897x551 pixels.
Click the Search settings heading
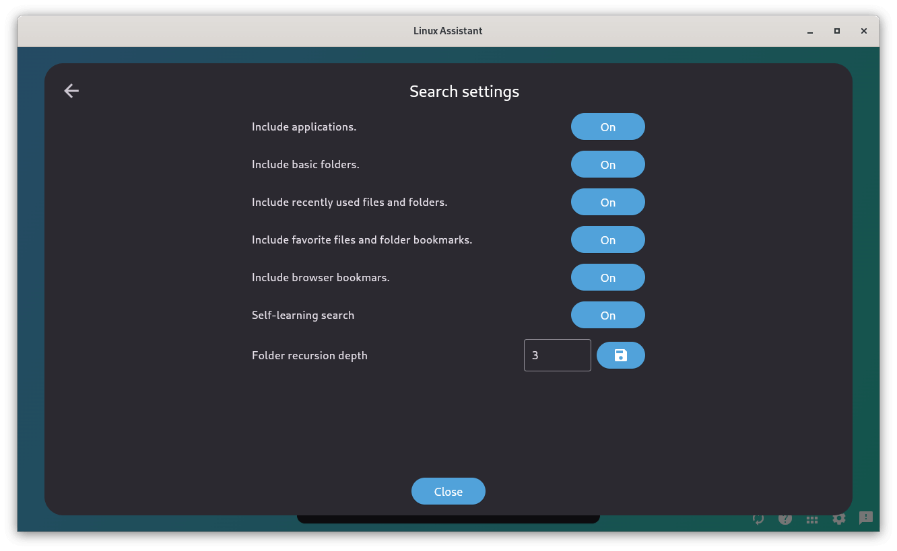pyautogui.click(x=464, y=91)
